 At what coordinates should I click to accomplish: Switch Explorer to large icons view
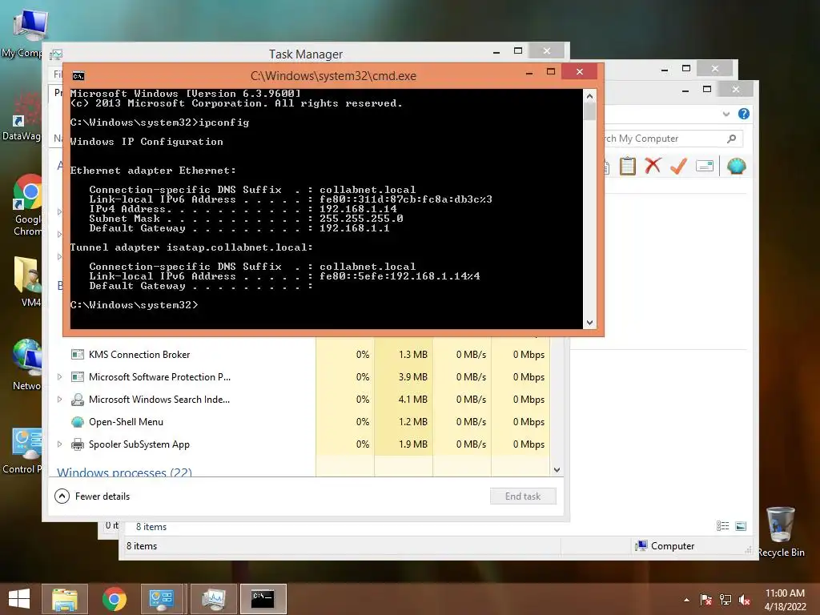click(x=741, y=526)
